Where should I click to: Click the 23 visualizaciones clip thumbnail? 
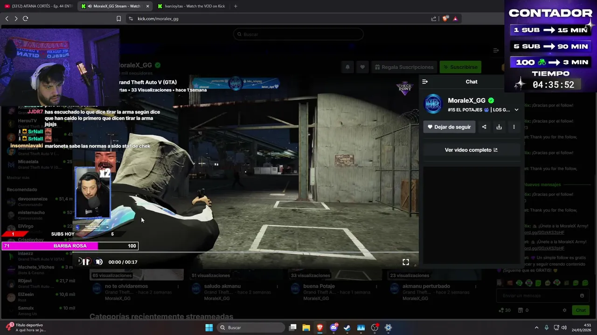(x=434, y=275)
